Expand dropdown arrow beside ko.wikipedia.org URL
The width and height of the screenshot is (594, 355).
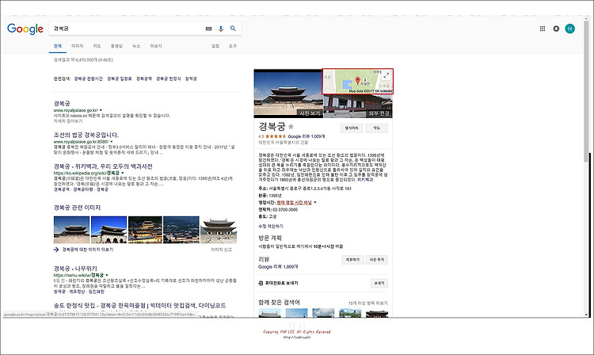(x=122, y=174)
